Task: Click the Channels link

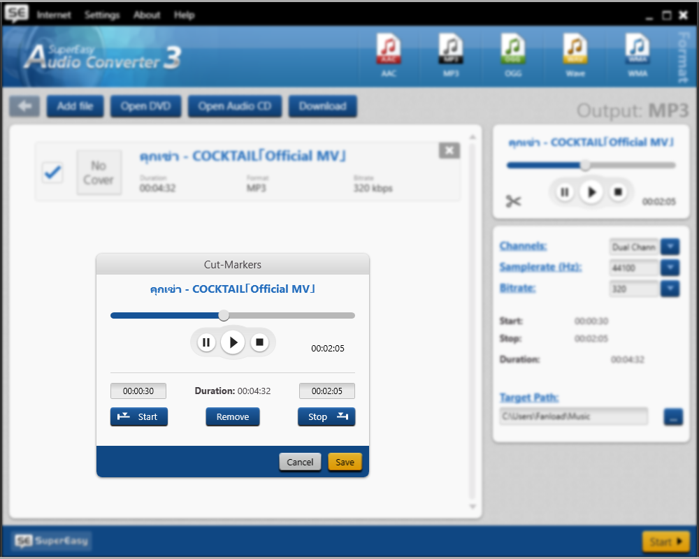Action: [x=523, y=246]
